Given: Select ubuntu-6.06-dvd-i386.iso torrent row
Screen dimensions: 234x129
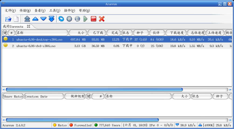Looking at the screenshot, I should 117,46.
